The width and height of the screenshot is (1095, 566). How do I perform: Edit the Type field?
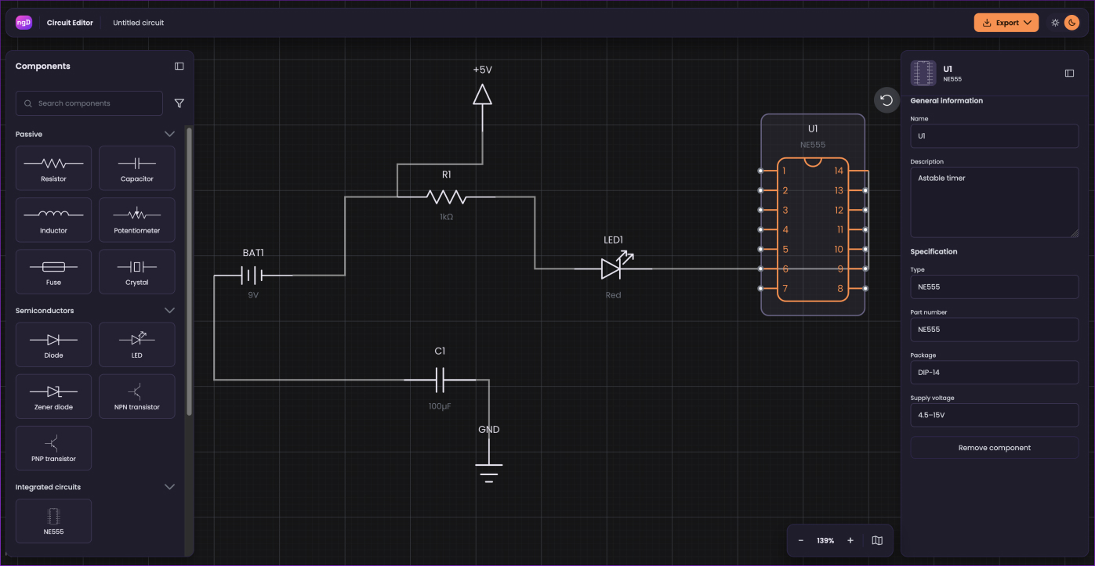tap(994, 287)
